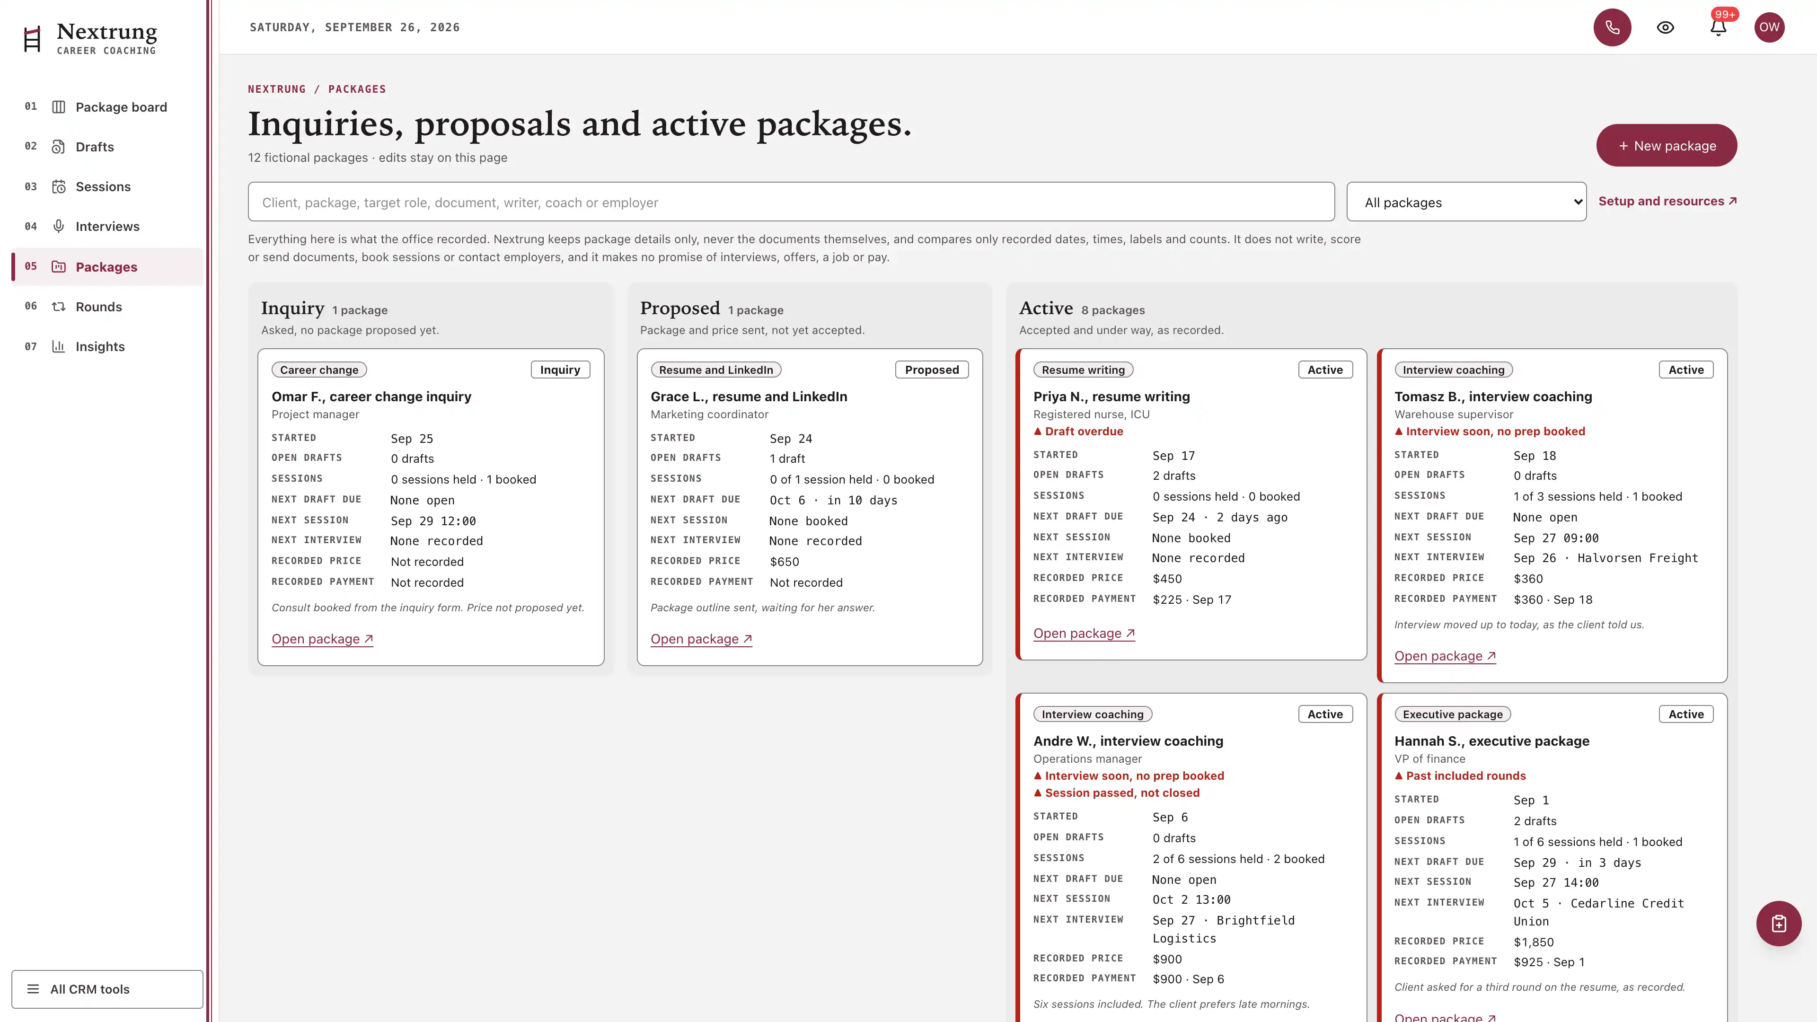Click the Draft overdue warning on Priya N. card
1817x1022 pixels.
1078,431
